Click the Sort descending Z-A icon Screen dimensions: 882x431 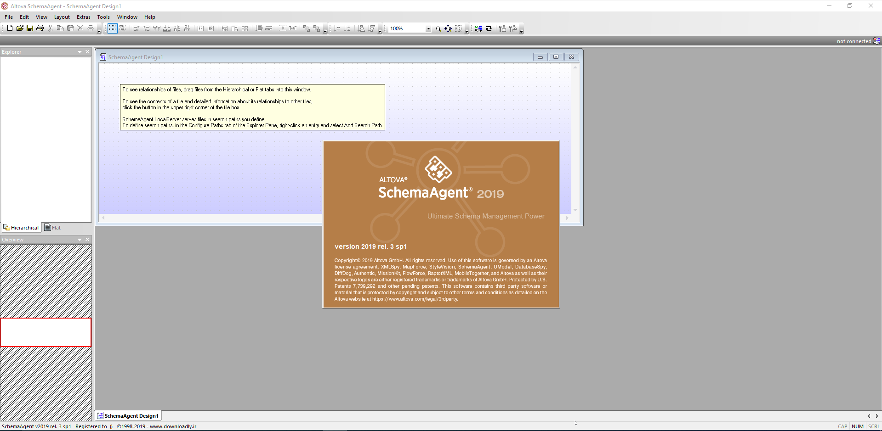coord(347,28)
